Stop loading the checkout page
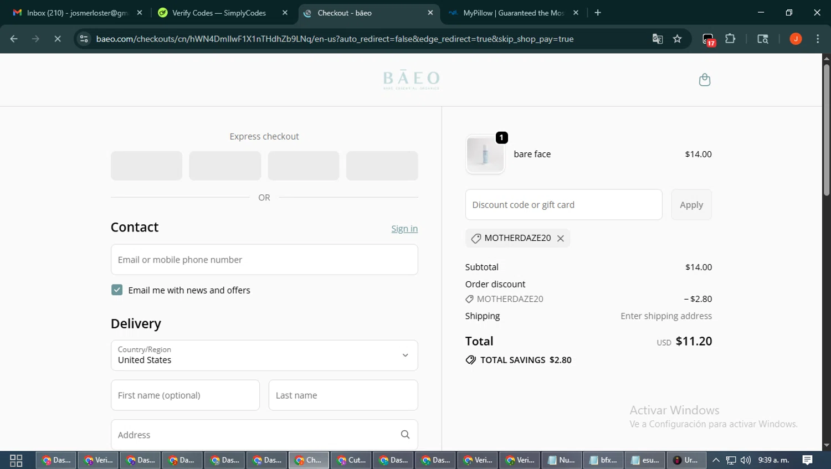This screenshot has width=831, height=469. [58, 39]
